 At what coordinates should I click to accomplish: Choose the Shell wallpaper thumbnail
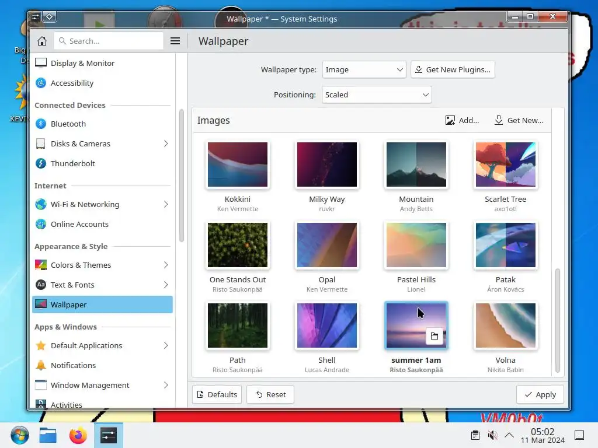(327, 325)
